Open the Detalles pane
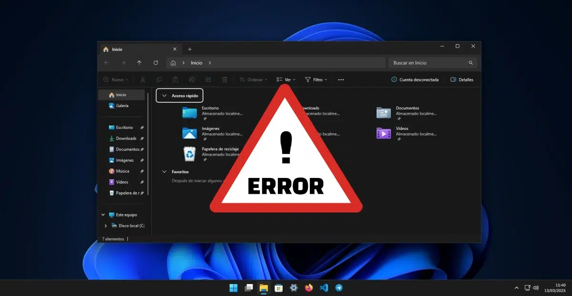 coord(461,79)
